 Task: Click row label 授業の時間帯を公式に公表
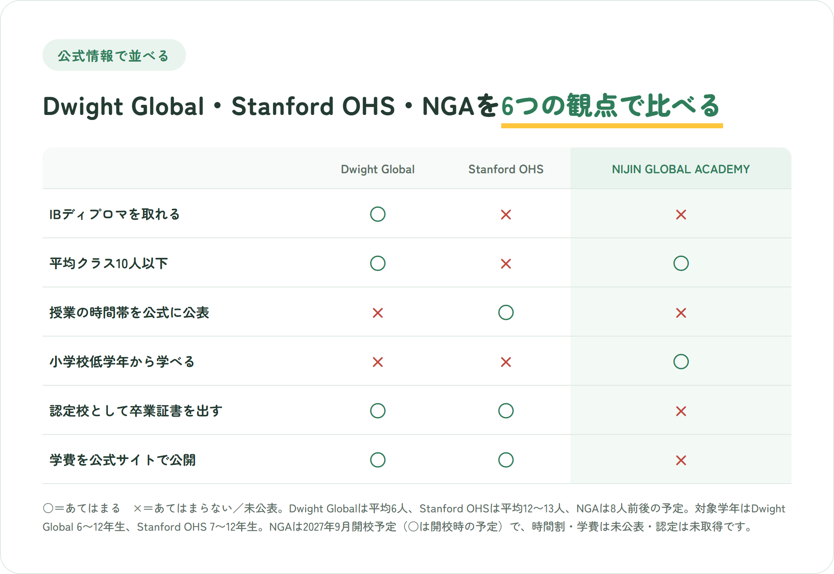pos(129,312)
